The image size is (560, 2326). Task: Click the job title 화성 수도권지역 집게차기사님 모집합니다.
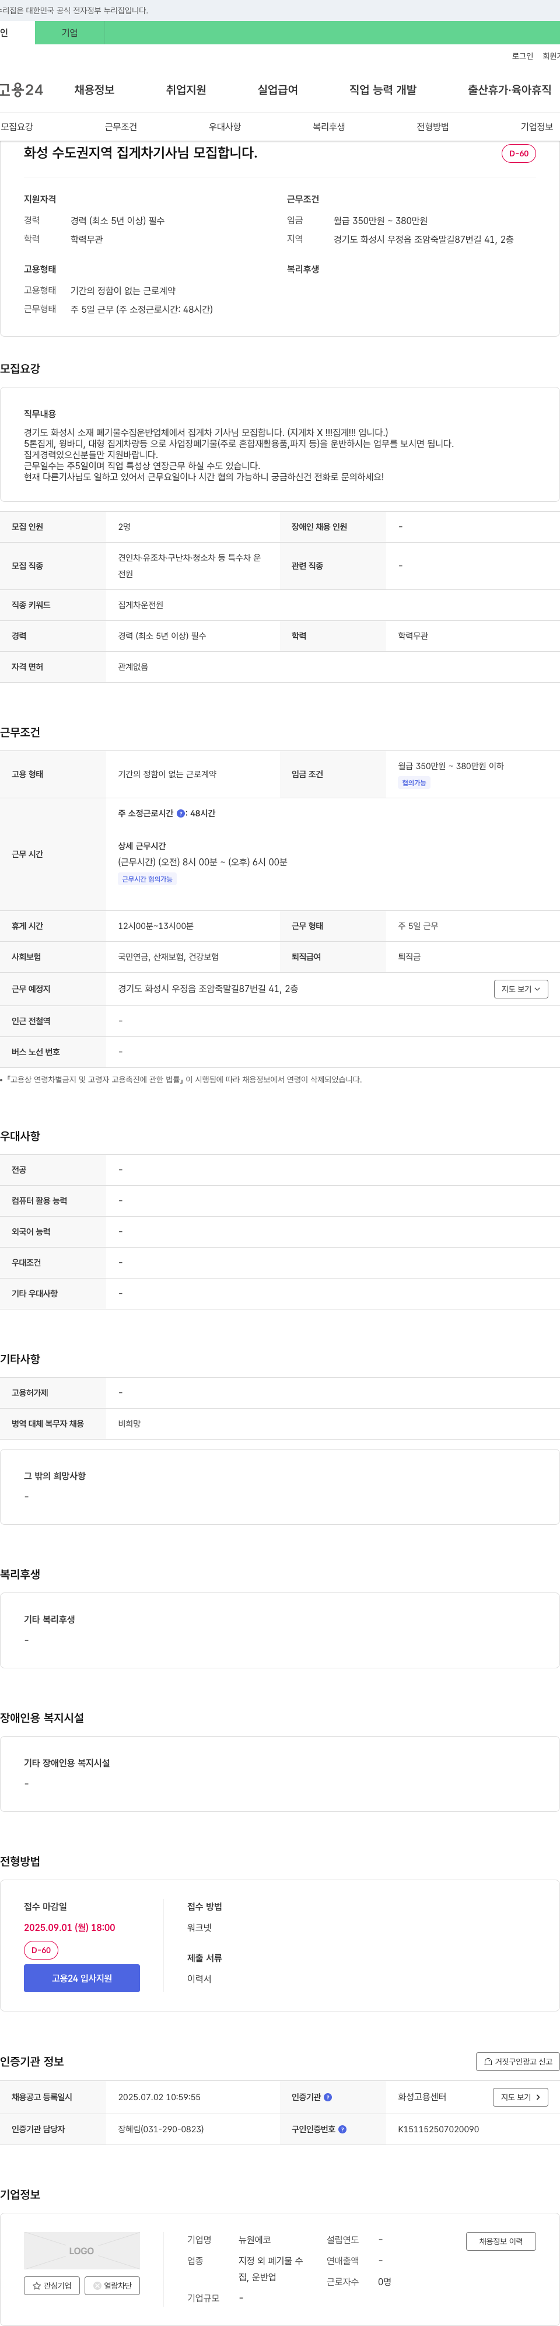pyautogui.click(x=141, y=153)
